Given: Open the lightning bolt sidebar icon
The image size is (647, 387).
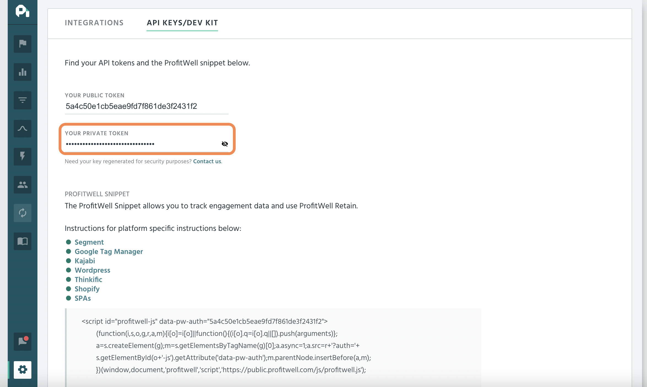Looking at the screenshot, I should coord(23,156).
